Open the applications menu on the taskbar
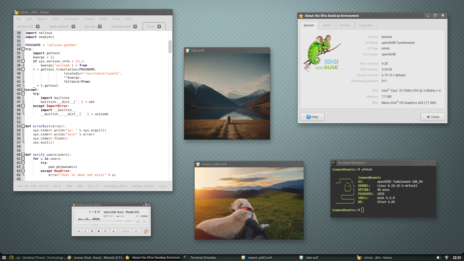Image resolution: width=464 pixels, height=261 pixels. click(x=4, y=258)
